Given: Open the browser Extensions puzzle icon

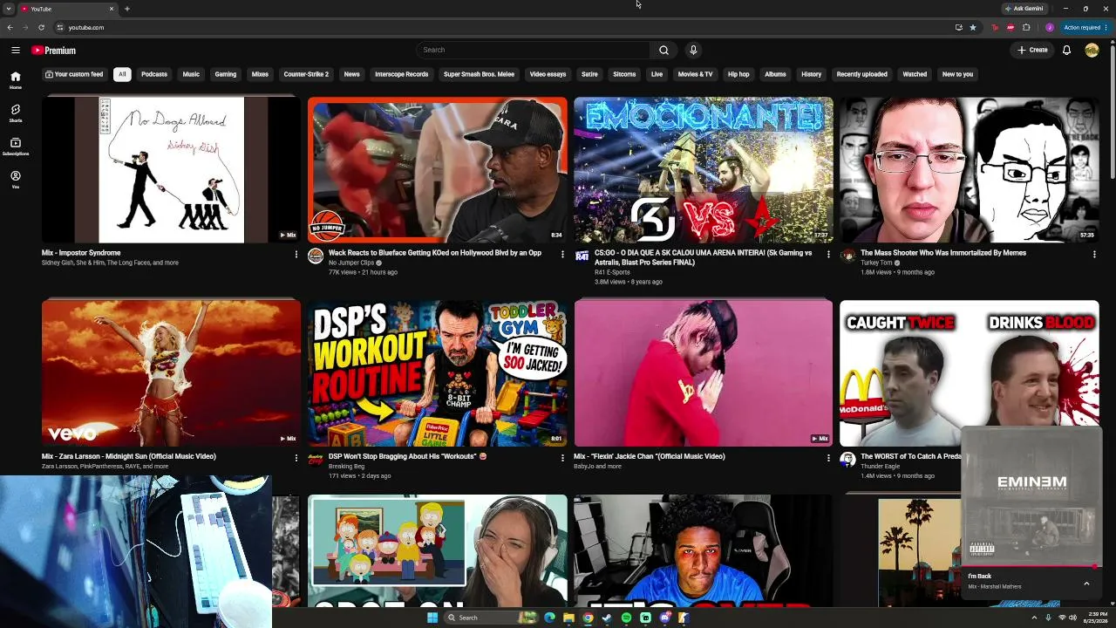Looking at the screenshot, I should coord(1026,27).
